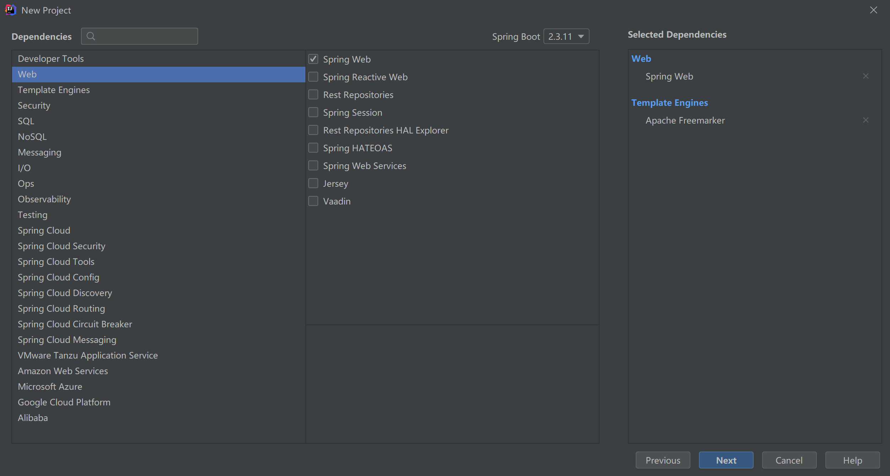Click the IntelliJ IDEA logo icon
890x476 pixels.
pyautogui.click(x=10, y=10)
